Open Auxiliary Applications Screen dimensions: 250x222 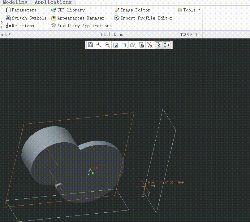[x=84, y=26]
